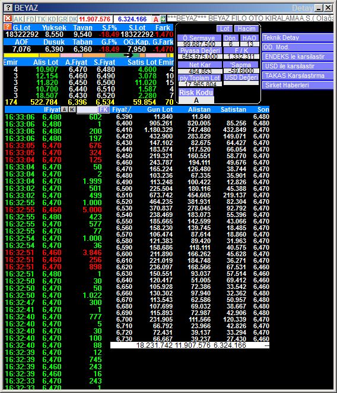Click the total bid lot 522.784
The height and width of the screenshot is (393, 337).
(x=44, y=102)
